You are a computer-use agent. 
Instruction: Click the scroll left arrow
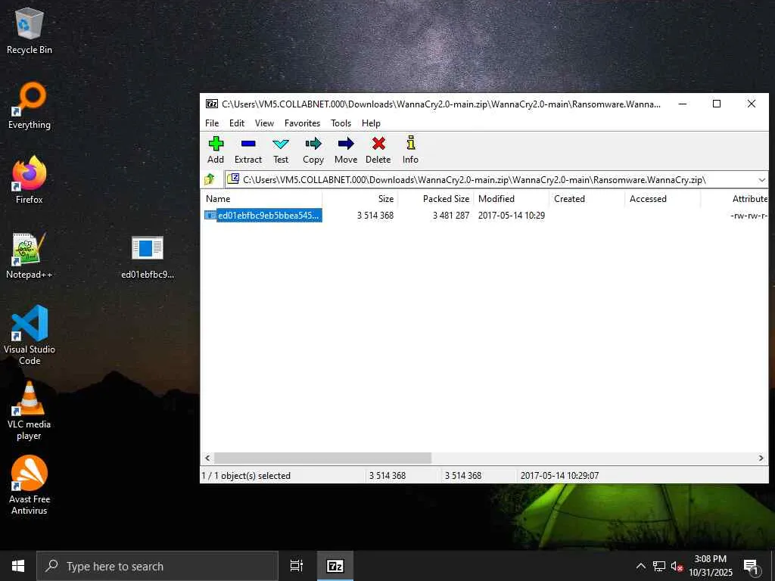click(207, 458)
